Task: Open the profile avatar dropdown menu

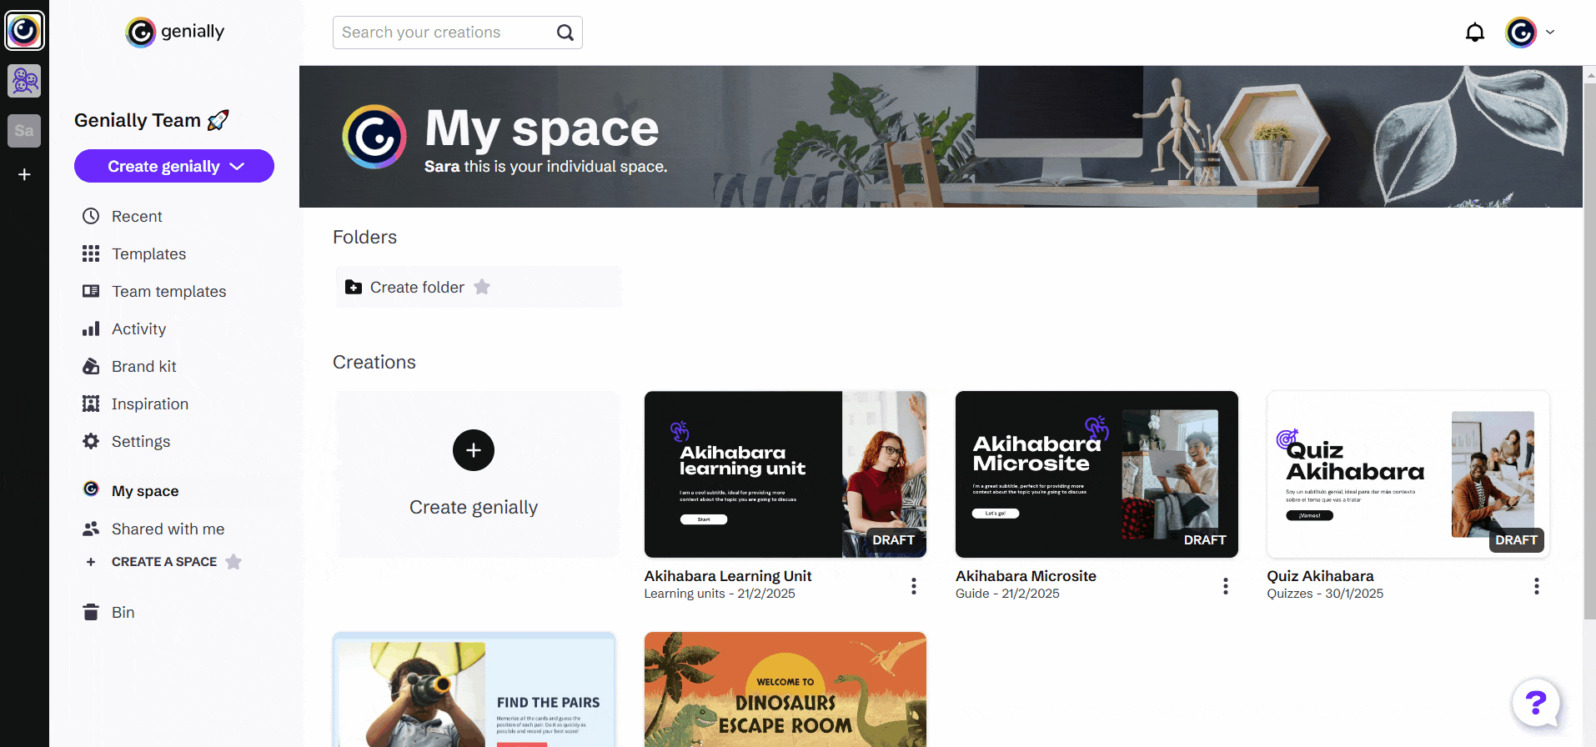Action: [x=1530, y=33]
